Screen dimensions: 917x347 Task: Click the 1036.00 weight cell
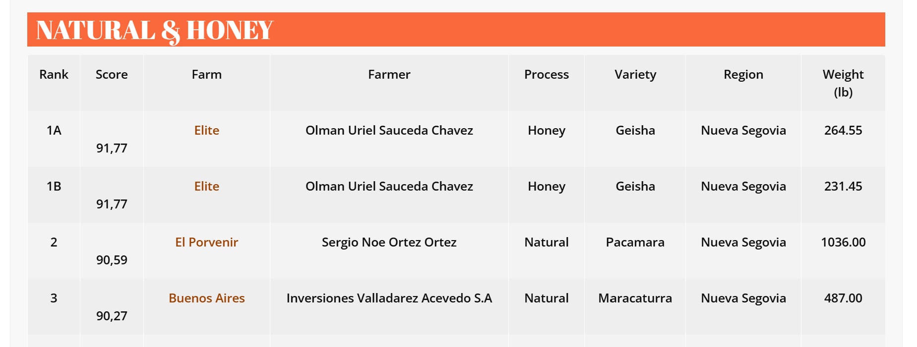point(843,242)
